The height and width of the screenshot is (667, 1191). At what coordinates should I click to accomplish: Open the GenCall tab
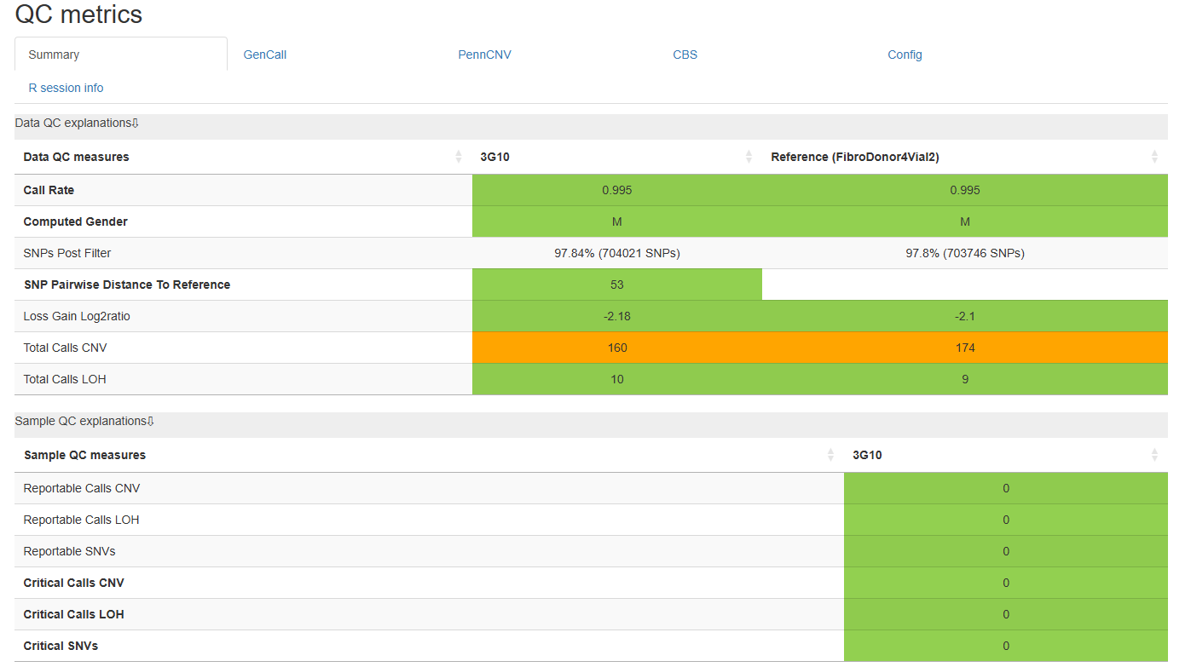click(x=265, y=55)
